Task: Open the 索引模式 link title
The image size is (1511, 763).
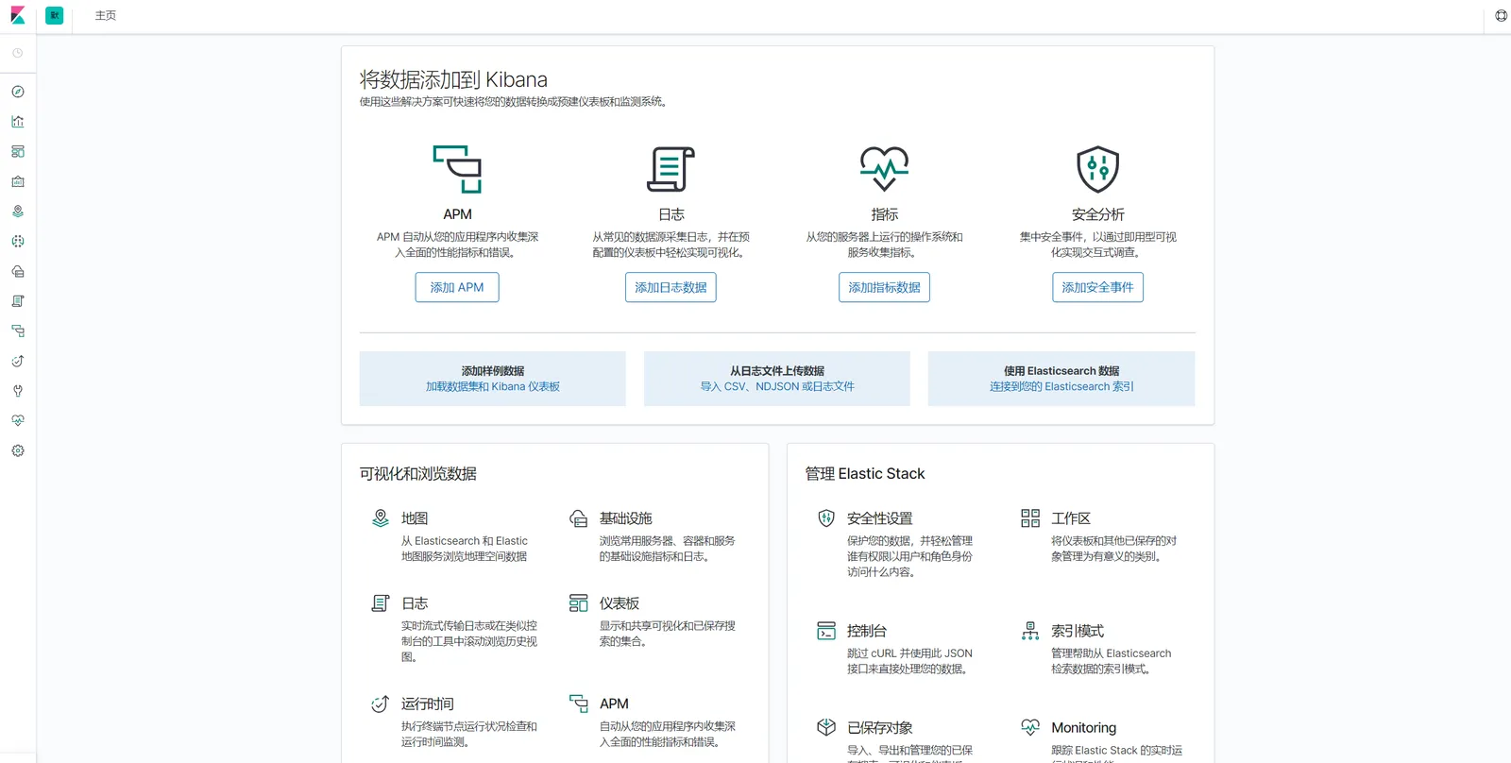Action: click(1078, 631)
